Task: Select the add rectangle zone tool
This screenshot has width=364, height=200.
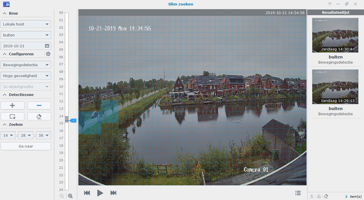Action: point(12,116)
